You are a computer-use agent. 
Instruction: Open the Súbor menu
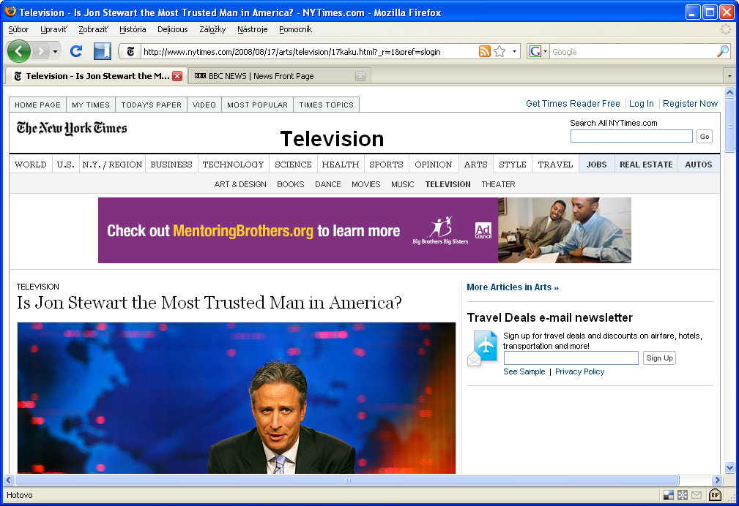point(18,29)
